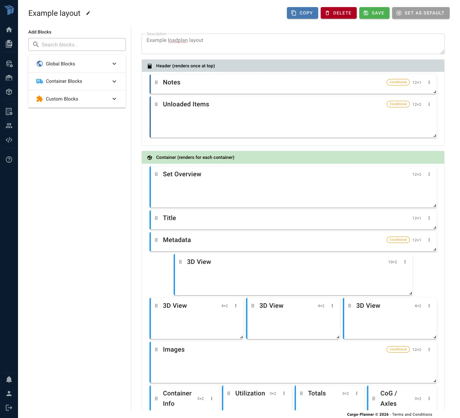Screen dimensions: 460x418
Task: Open company settings via the building icon
Action: 9,112
